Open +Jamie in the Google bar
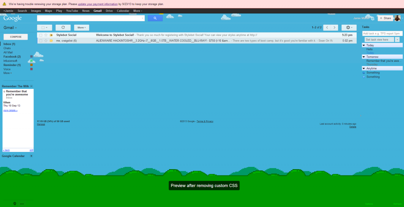 8,11
